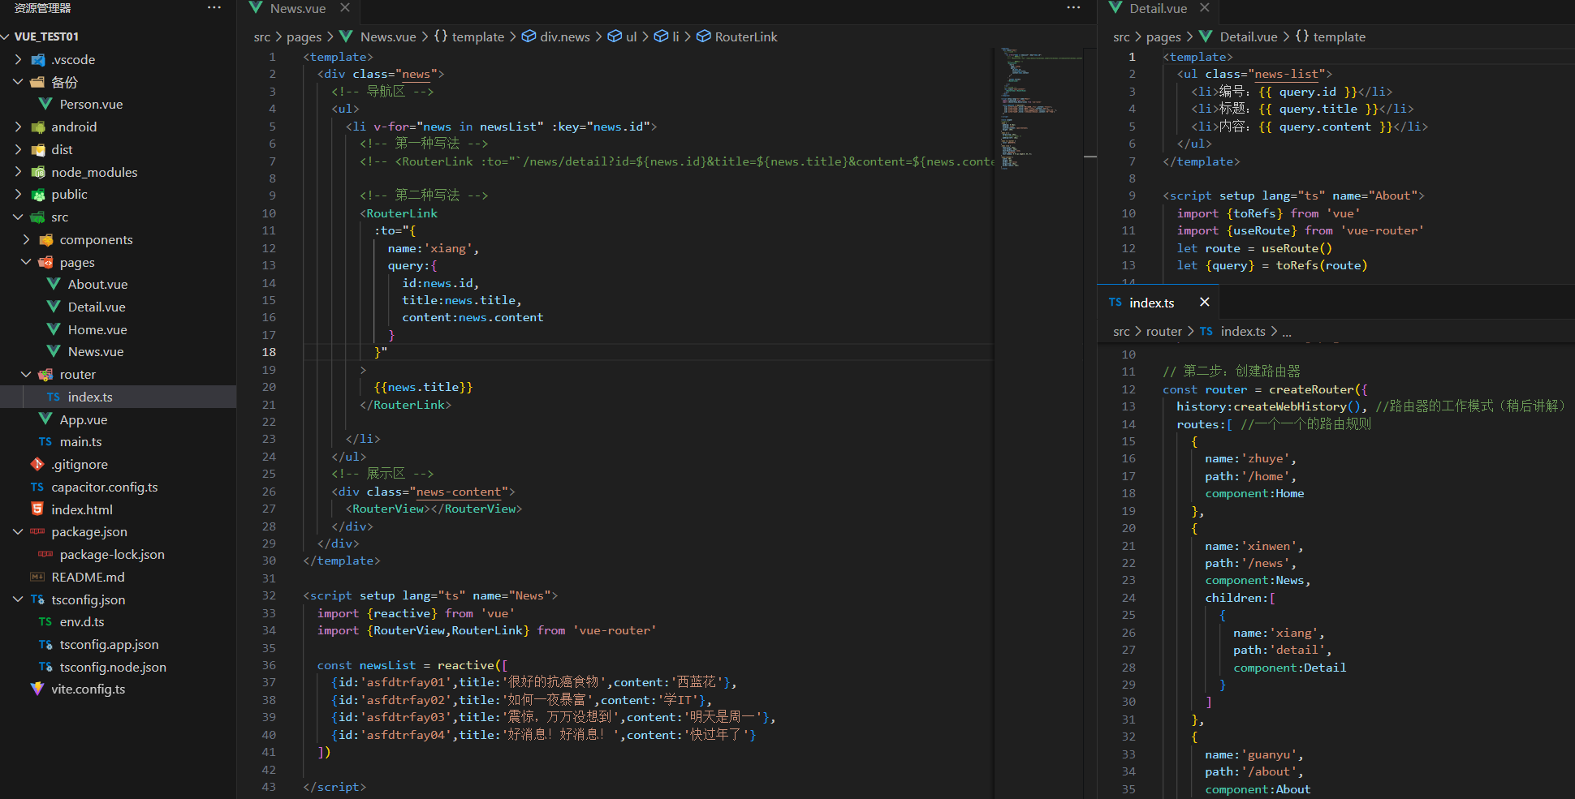Close the News.vue editor tab

[x=345, y=8]
